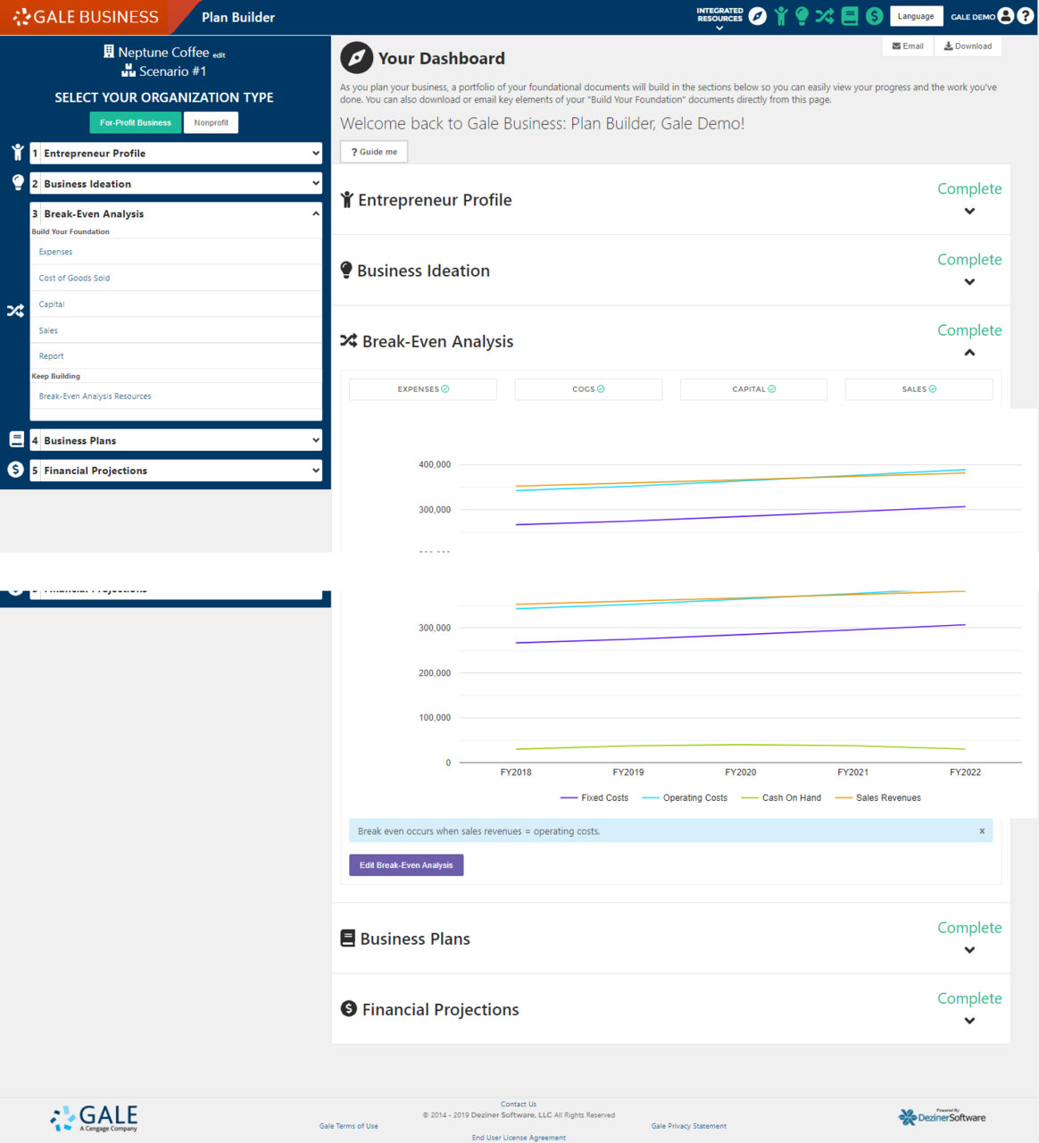Open the Language selector
The image size is (1039, 1143).
point(916,16)
